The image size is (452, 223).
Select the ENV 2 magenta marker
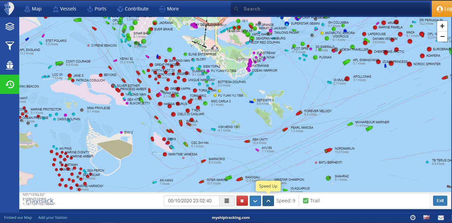[x=121, y=132]
